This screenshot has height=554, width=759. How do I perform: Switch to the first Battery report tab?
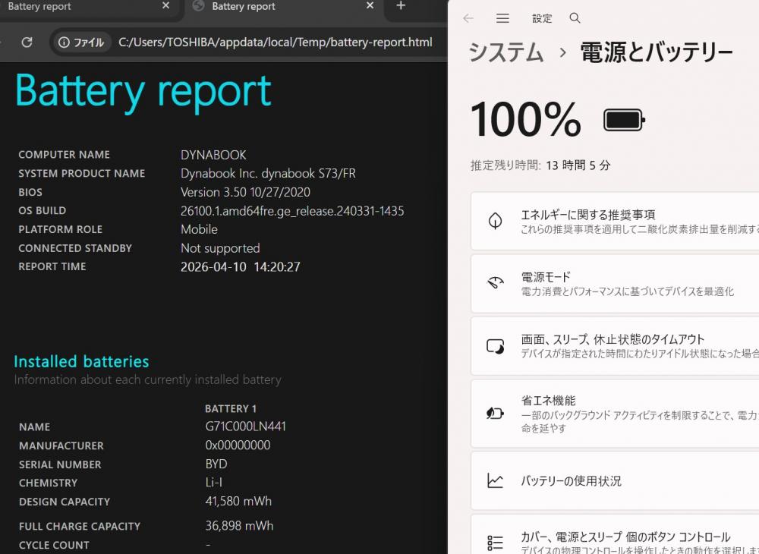76,7
